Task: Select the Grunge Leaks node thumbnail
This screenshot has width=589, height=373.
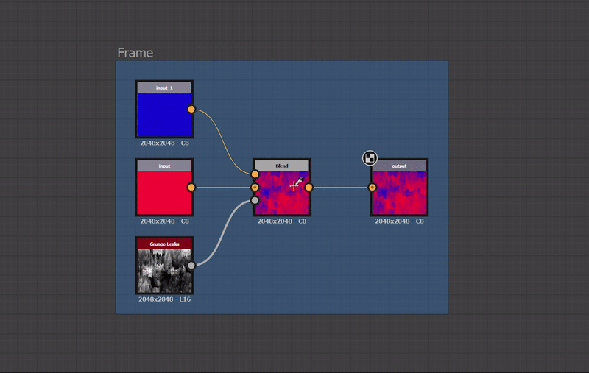Action: click(164, 270)
